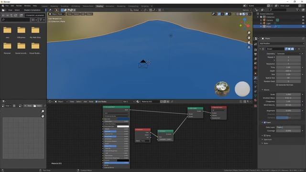This screenshot has height=172, width=306.
Task: Open the File menu
Action: (7, 6)
